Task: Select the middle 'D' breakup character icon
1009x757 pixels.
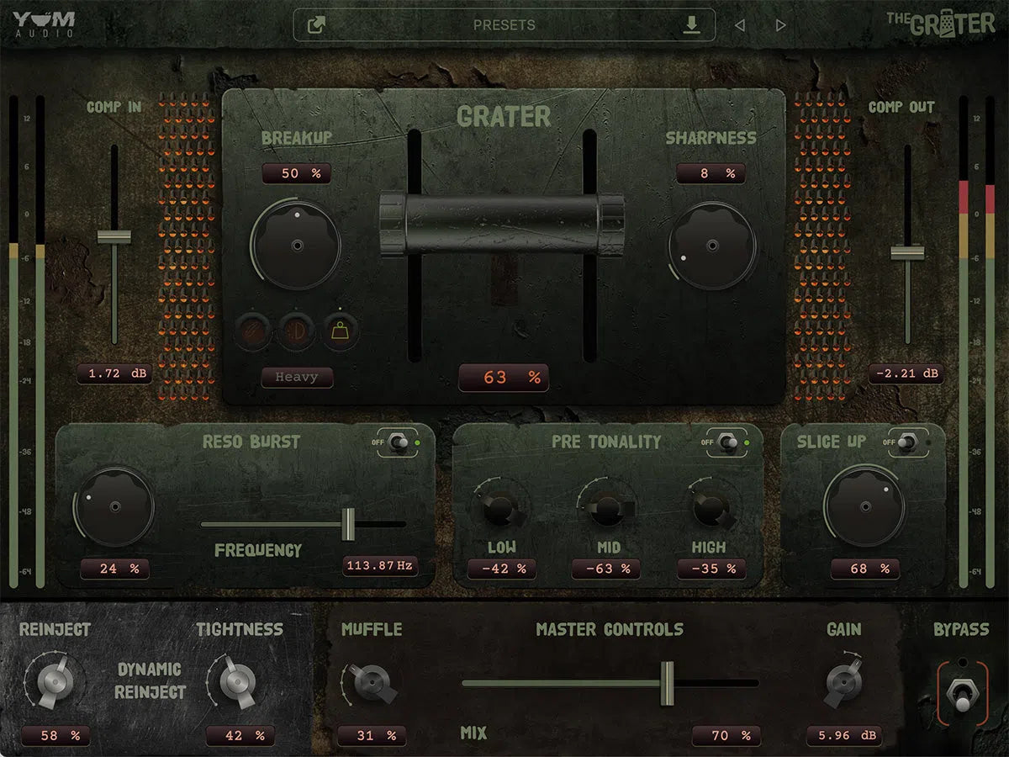Action: click(x=297, y=331)
